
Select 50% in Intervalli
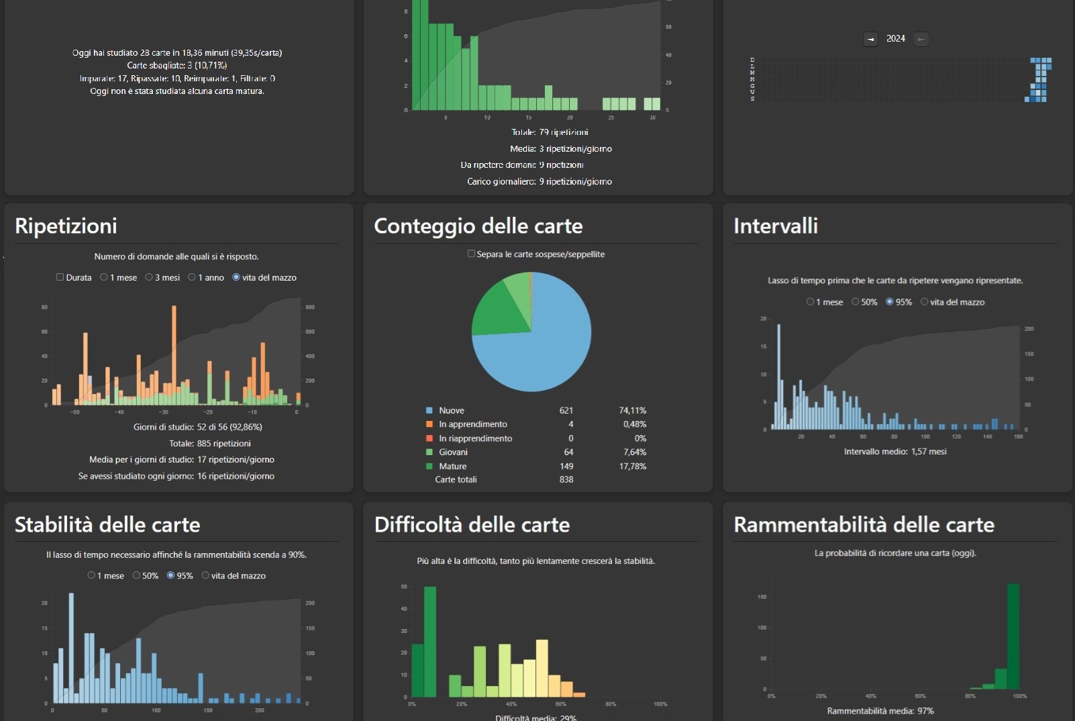(856, 302)
